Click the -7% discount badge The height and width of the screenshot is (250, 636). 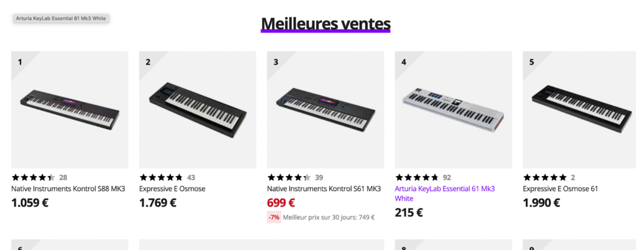tap(274, 217)
